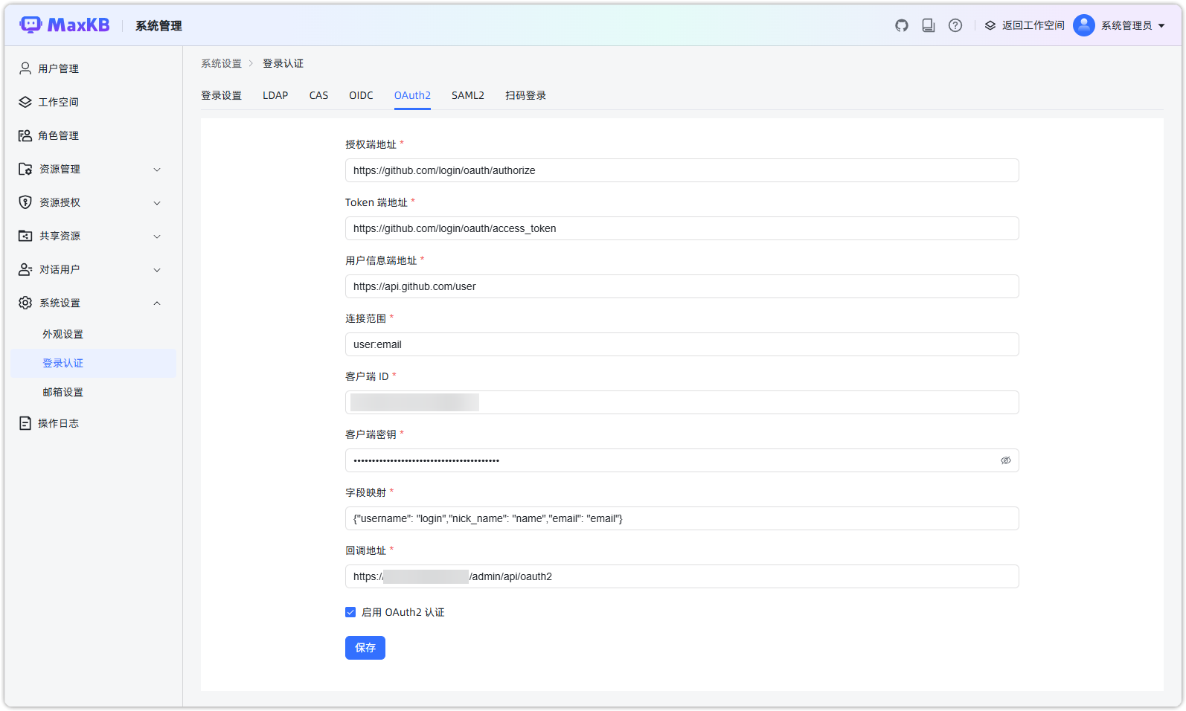Open 用户管理 from the sidebar

point(58,68)
